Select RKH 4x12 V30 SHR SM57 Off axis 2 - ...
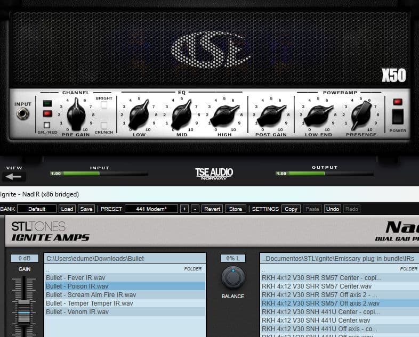This screenshot has height=337, width=419. click(340, 295)
